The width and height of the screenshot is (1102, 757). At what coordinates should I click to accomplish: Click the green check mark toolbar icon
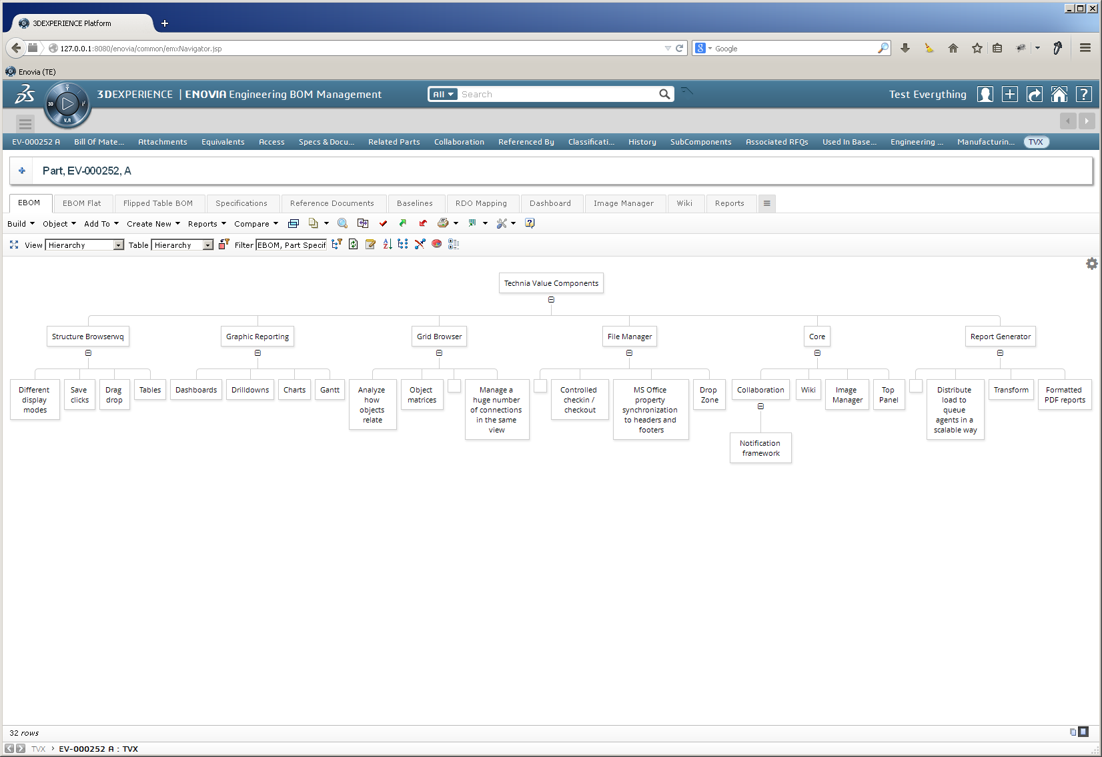(x=383, y=224)
